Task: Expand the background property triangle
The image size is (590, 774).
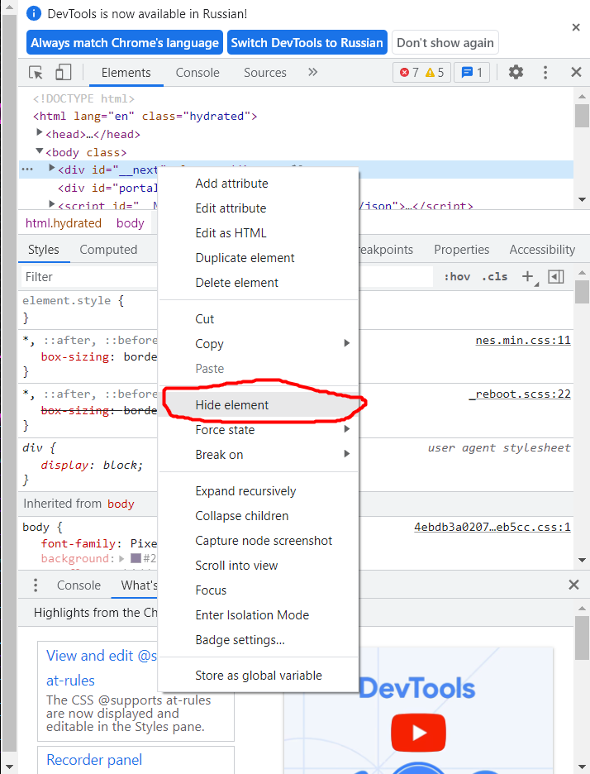Action: (121, 559)
